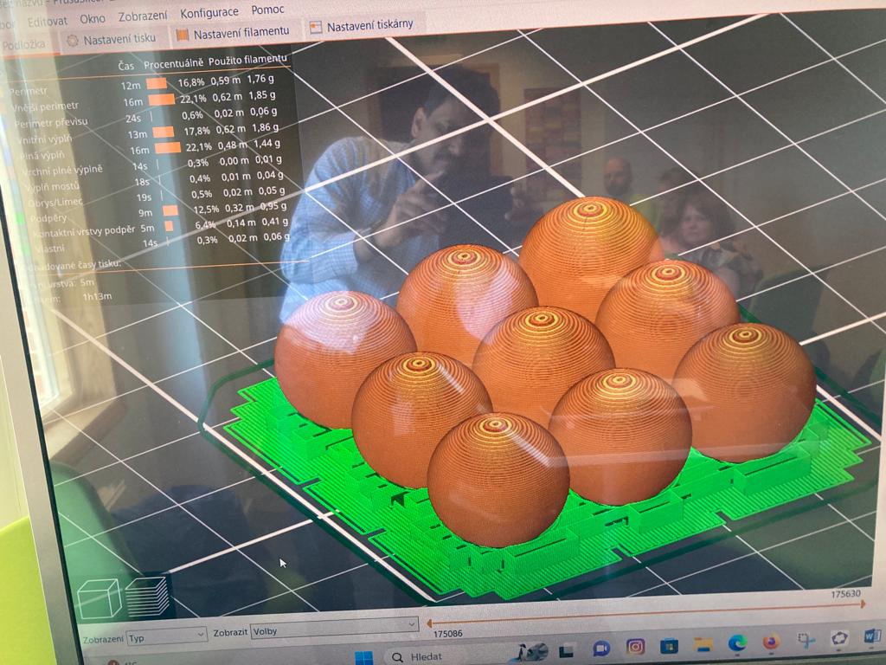Expand the Zobrazit Volby dropdown

(334, 629)
